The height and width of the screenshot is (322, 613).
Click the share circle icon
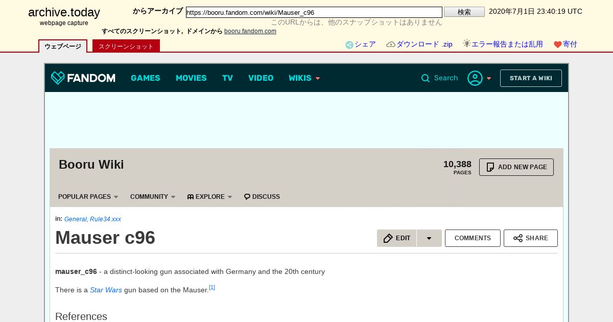click(349, 45)
